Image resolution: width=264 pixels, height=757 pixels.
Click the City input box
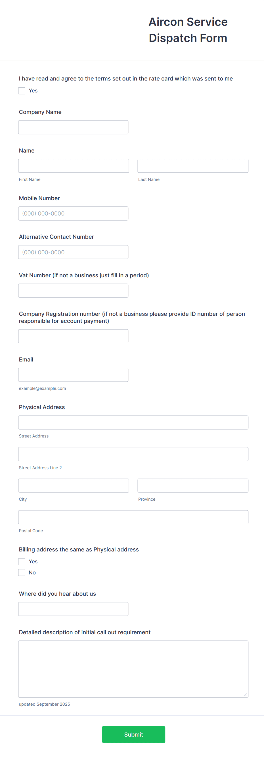tap(74, 485)
